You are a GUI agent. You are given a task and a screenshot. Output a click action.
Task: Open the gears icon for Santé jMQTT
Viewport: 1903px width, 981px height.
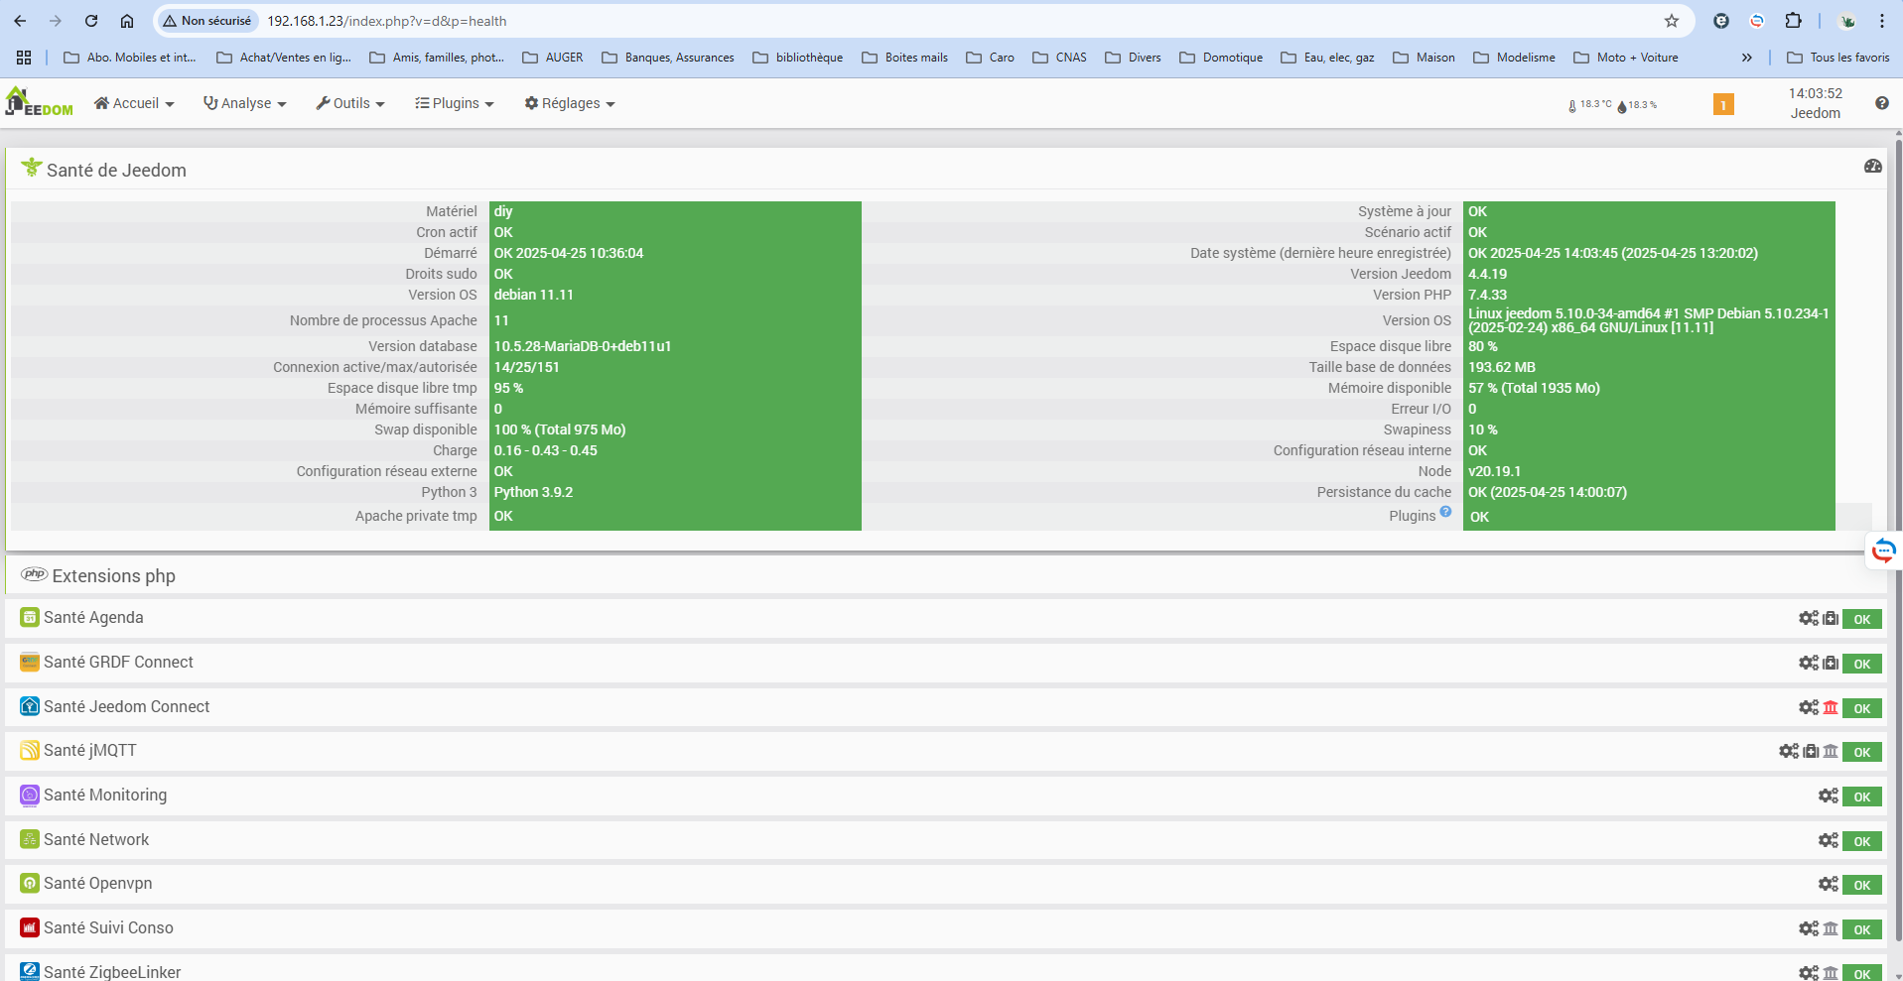(1789, 751)
